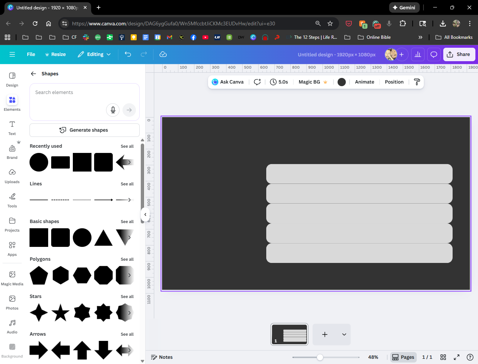Click the back arrow beside Shapes
Screen dimensions: 478x364
(34, 74)
